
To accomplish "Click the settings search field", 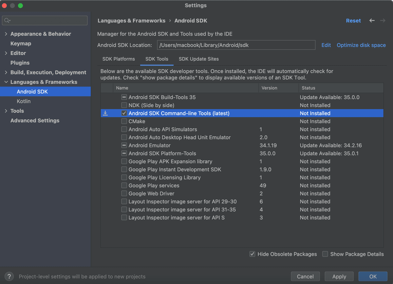I will click(x=45, y=21).
